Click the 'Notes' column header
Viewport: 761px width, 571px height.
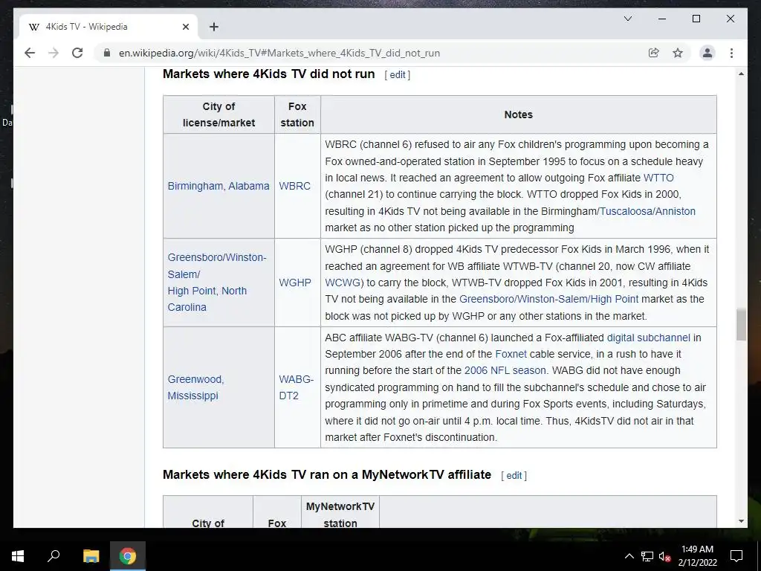point(518,114)
